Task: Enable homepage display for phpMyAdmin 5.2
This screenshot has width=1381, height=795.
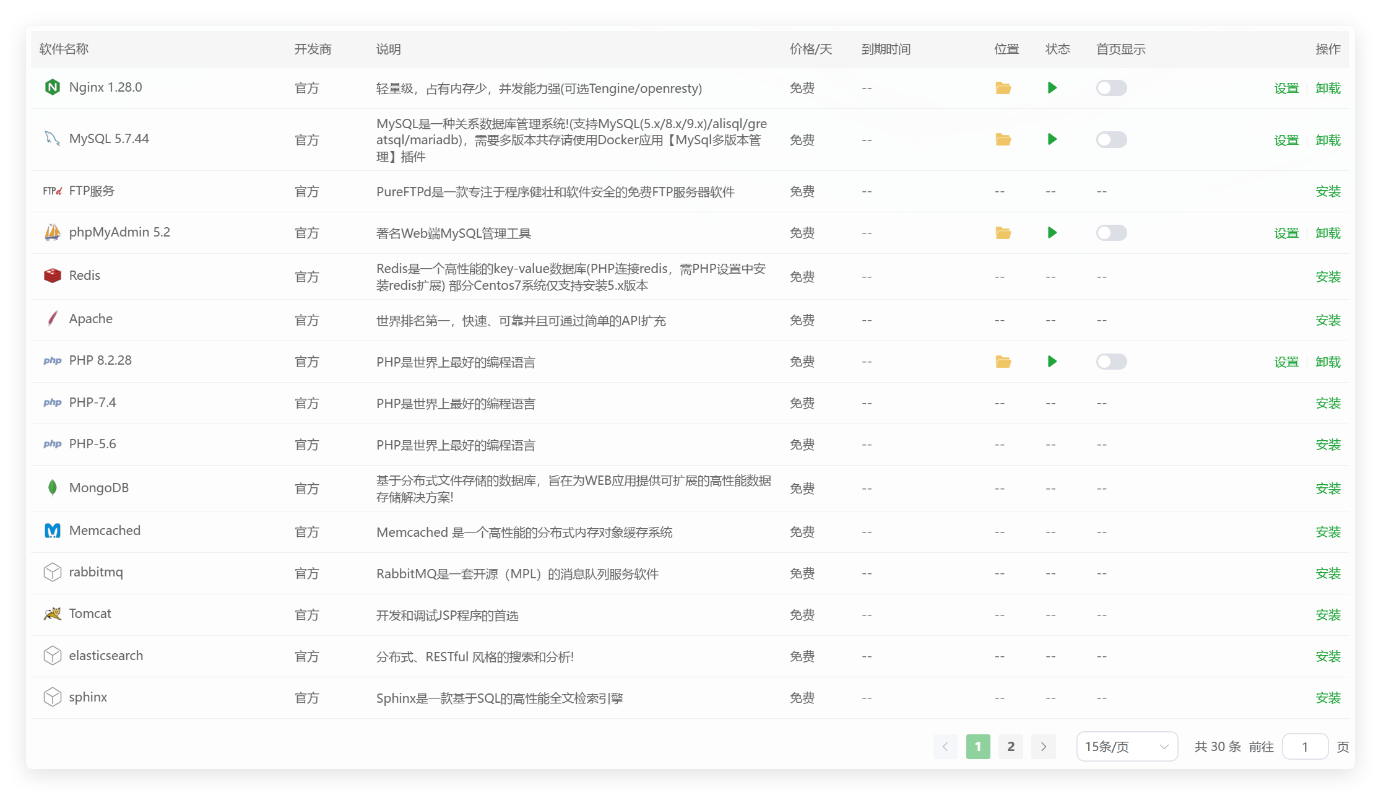Action: (x=1111, y=233)
